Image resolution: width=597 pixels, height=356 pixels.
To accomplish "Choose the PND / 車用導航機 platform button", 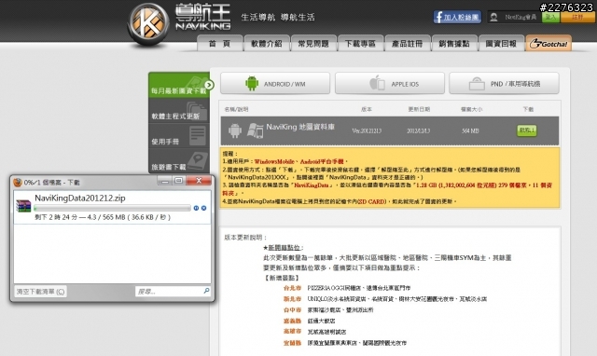I will click(x=504, y=83).
